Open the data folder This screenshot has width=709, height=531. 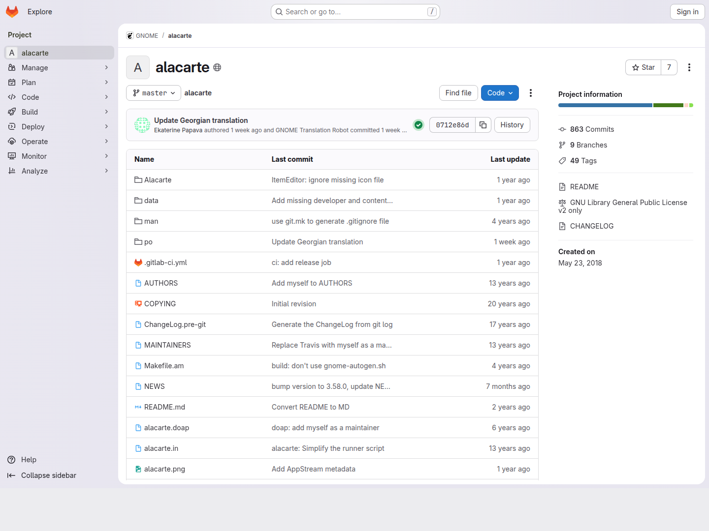click(151, 201)
